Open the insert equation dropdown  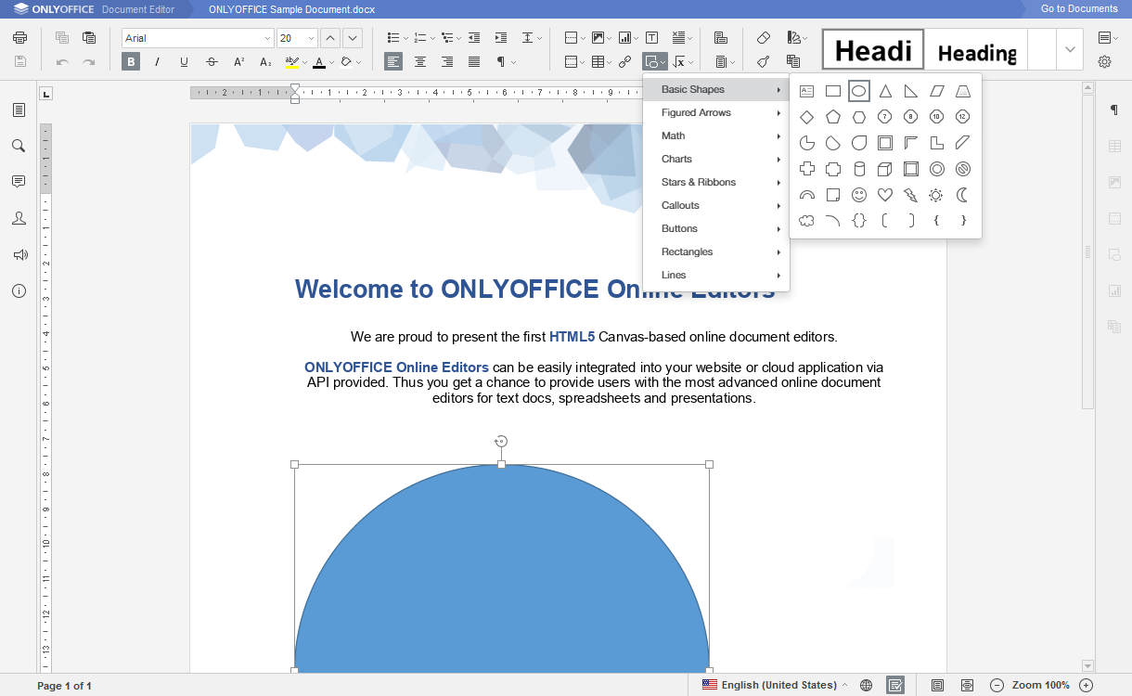coord(683,62)
